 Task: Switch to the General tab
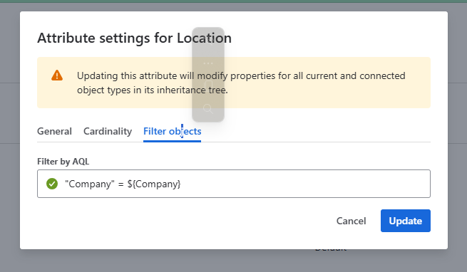[54, 131]
